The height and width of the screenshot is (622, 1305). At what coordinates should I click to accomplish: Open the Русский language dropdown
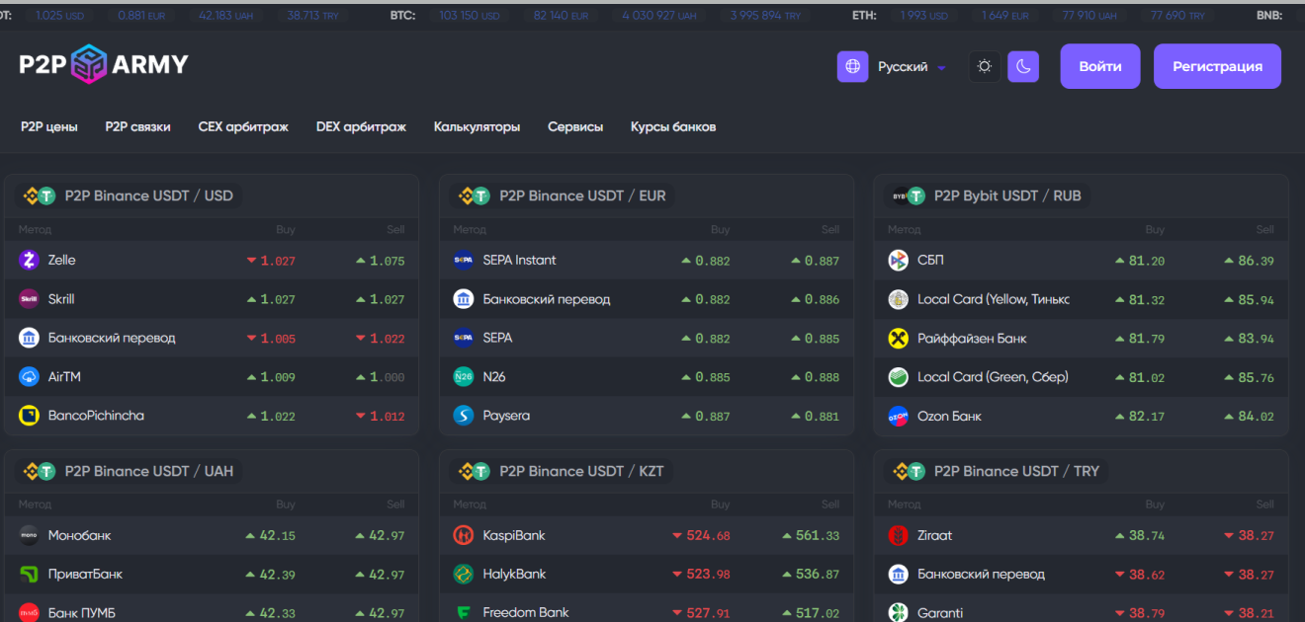[912, 67]
